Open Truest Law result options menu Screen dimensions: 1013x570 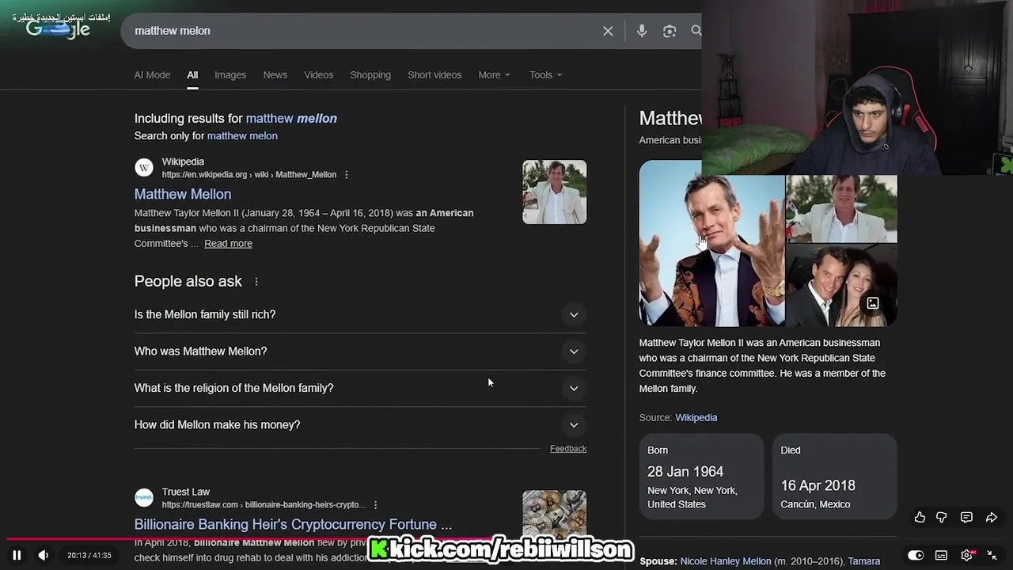point(376,504)
